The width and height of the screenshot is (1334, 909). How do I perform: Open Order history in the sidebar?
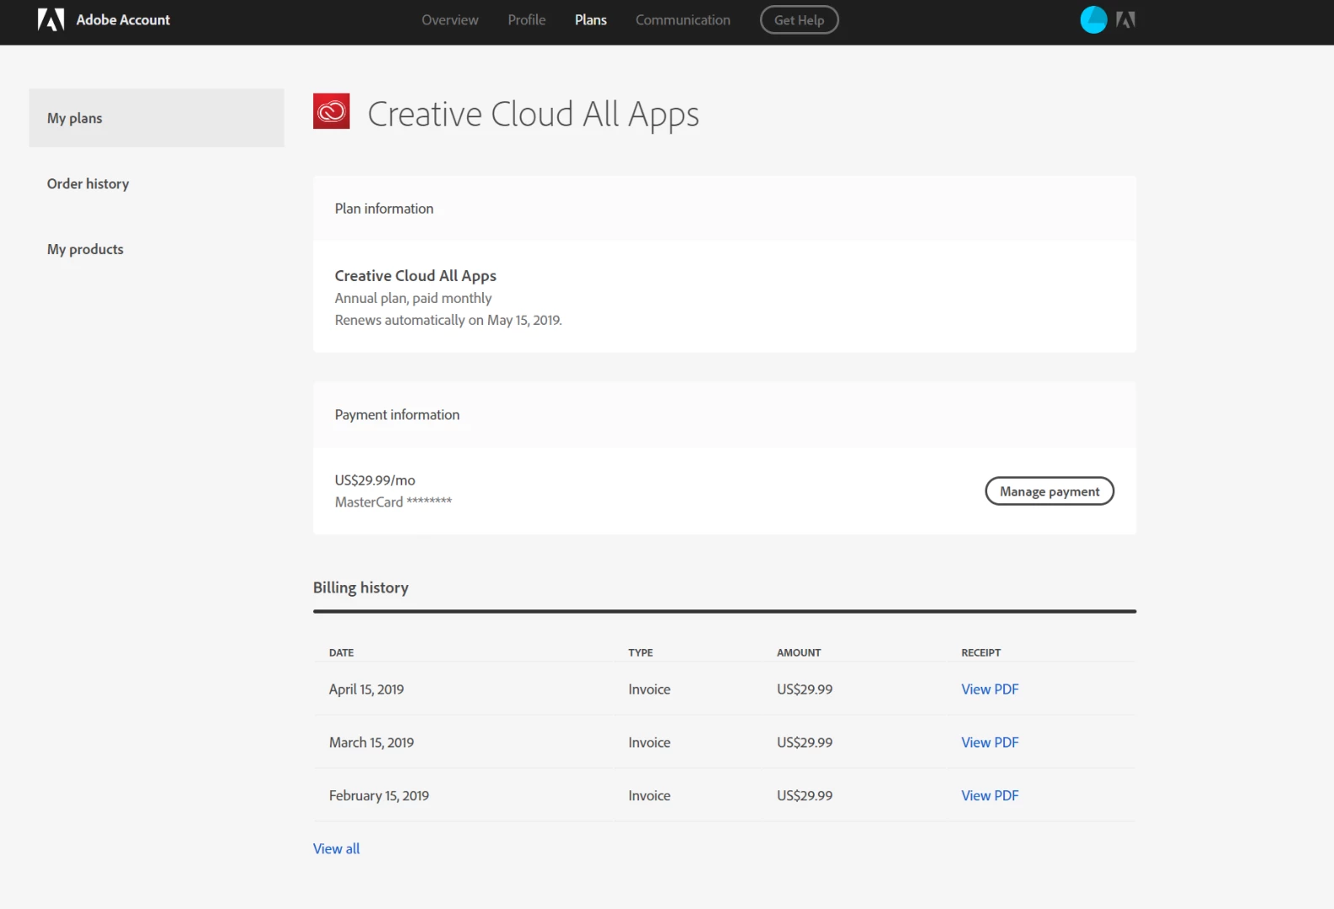click(x=88, y=183)
